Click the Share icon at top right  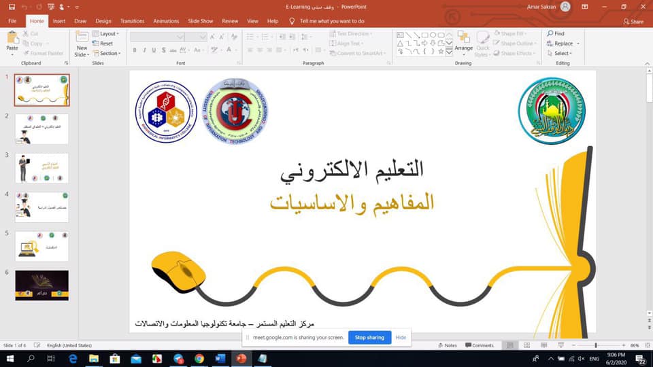[633, 21]
